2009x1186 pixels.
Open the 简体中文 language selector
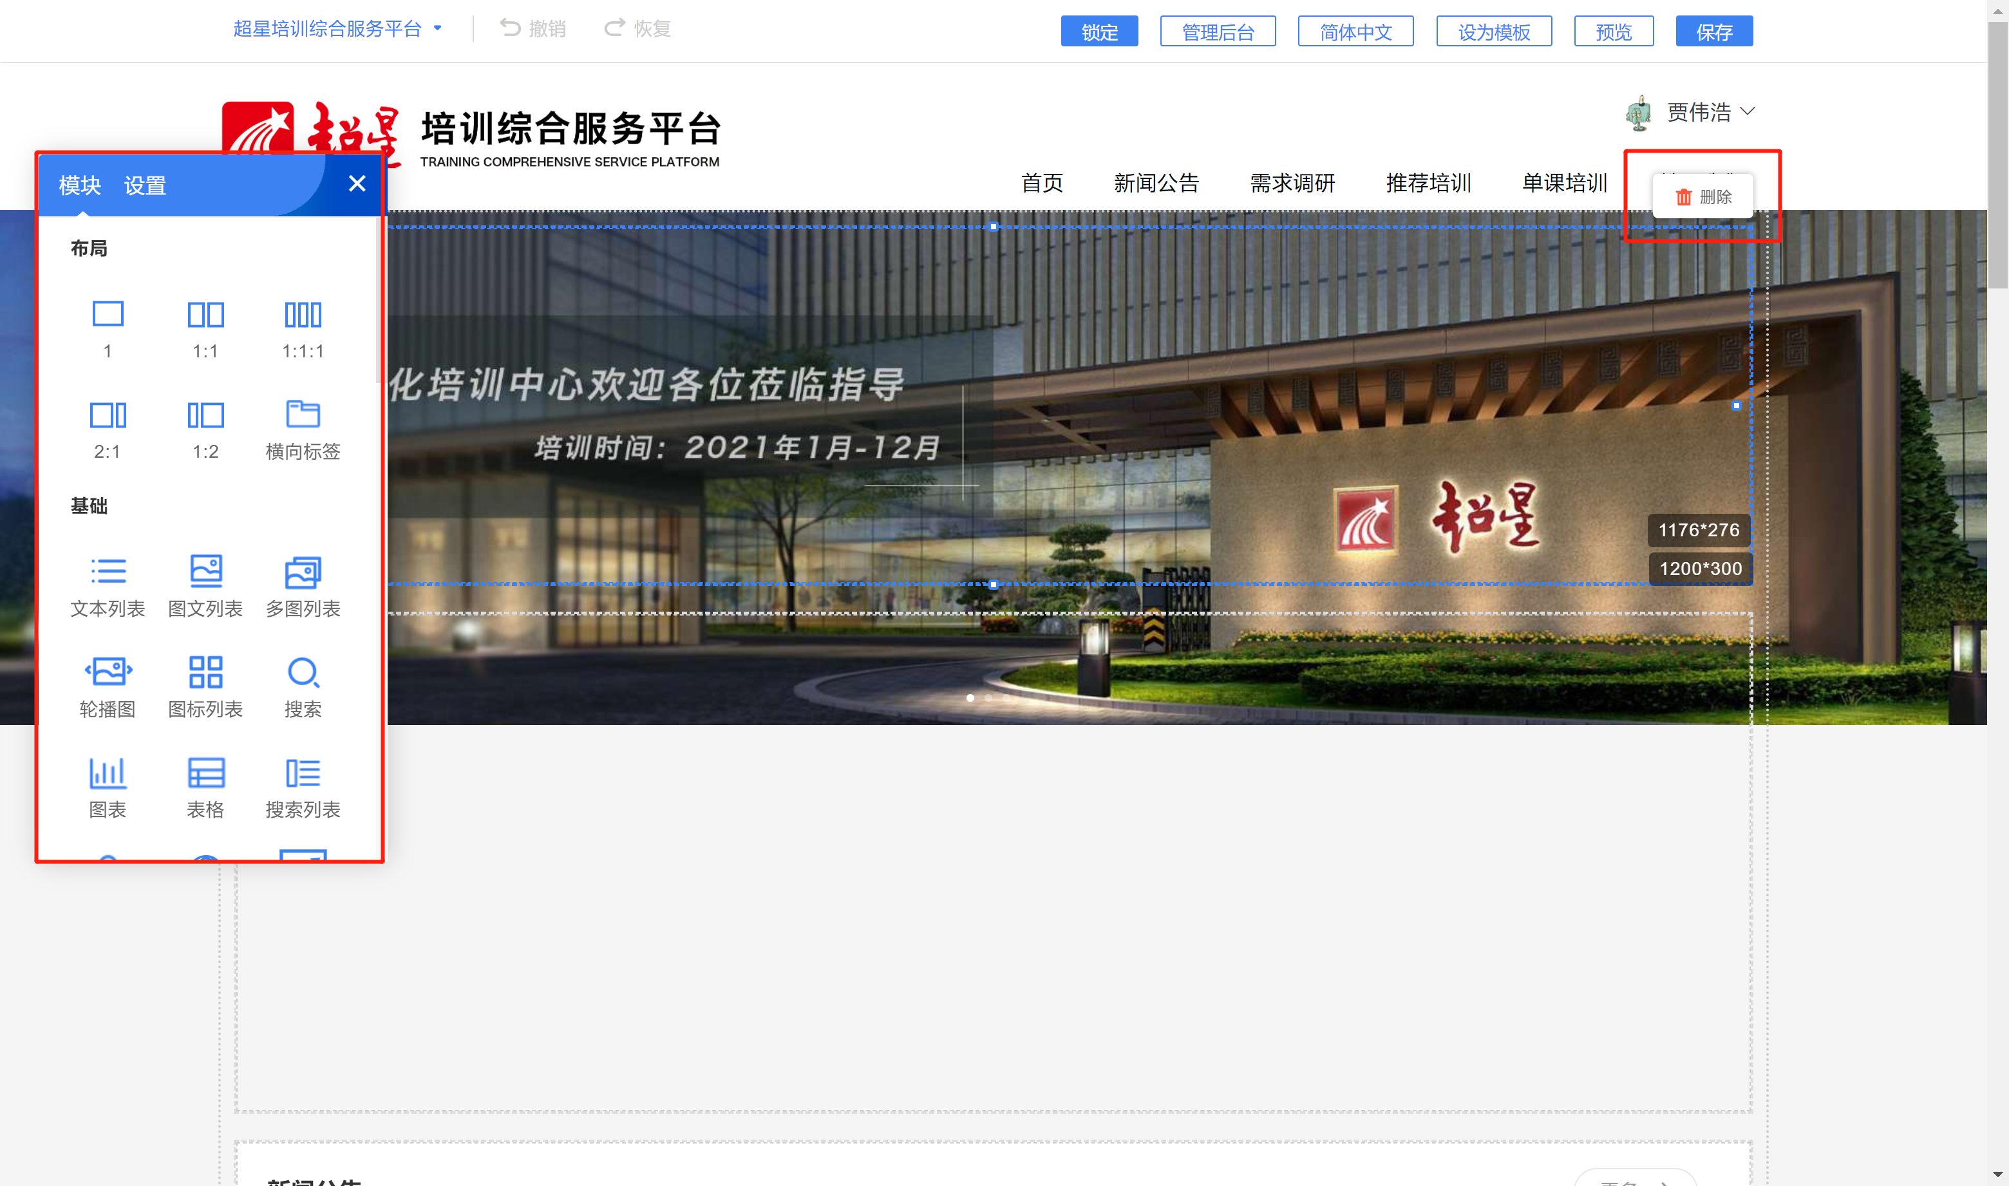[x=1355, y=32]
